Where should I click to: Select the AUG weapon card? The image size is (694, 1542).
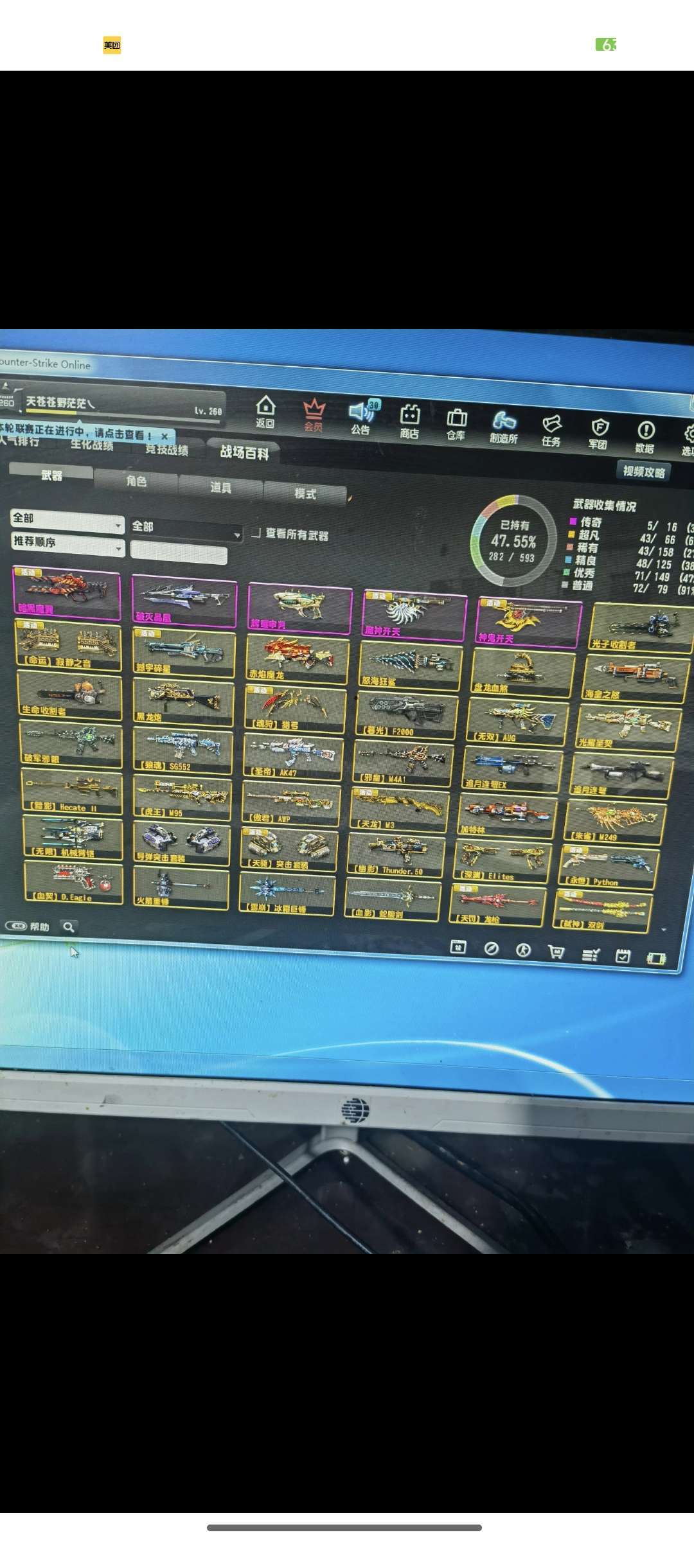(x=518, y=722)
